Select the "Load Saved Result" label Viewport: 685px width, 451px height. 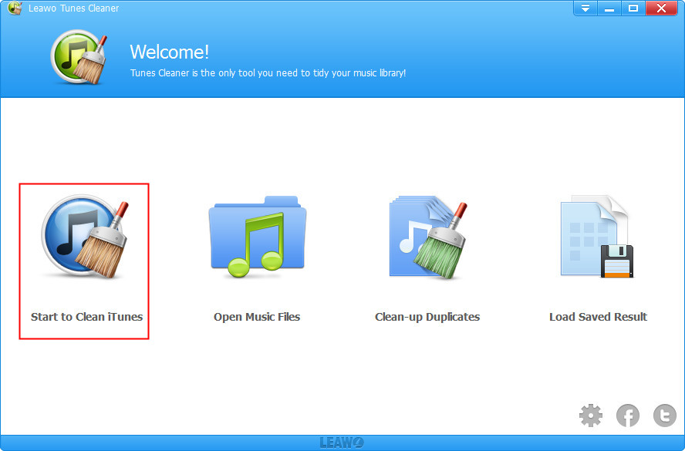click(598, 317)
